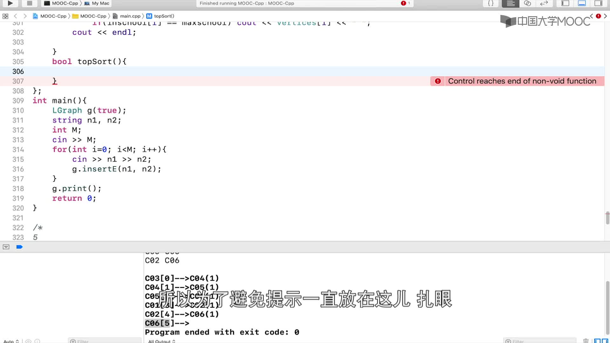Click the 'Finished running MOOC-Cpp' status field
The height and width of the screenshot is (343, 610).
click(x=305, y=3)
